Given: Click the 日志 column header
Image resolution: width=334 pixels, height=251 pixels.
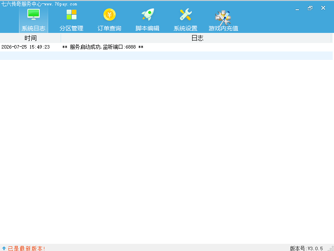Looking at the screenshot, I should [197, 38].
